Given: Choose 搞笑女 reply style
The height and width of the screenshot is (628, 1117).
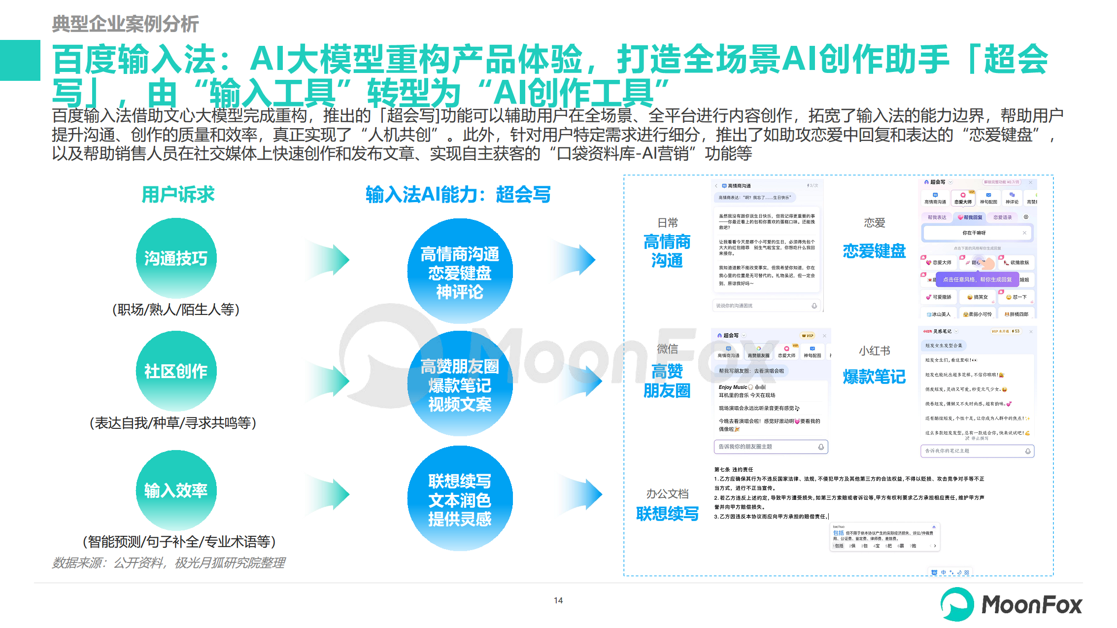Looking at the screenshot, I should click(x=978, y=297).
